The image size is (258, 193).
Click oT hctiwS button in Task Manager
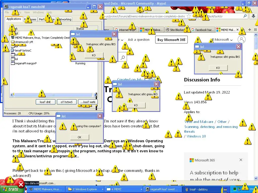(67, 102)
